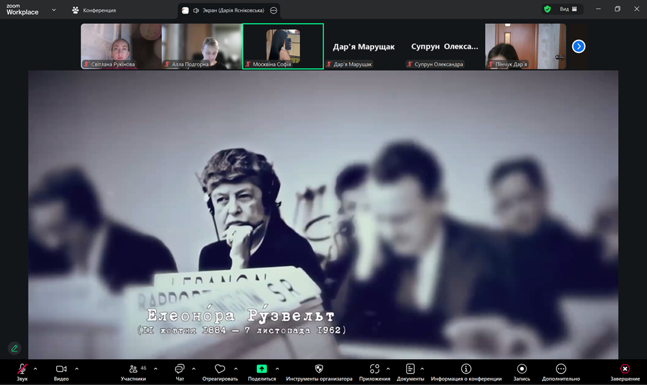Open Zoom Workplace dropdown chevron
This screenshot has height=385, width=647.
pyautogui.click(x=54, y=10)
